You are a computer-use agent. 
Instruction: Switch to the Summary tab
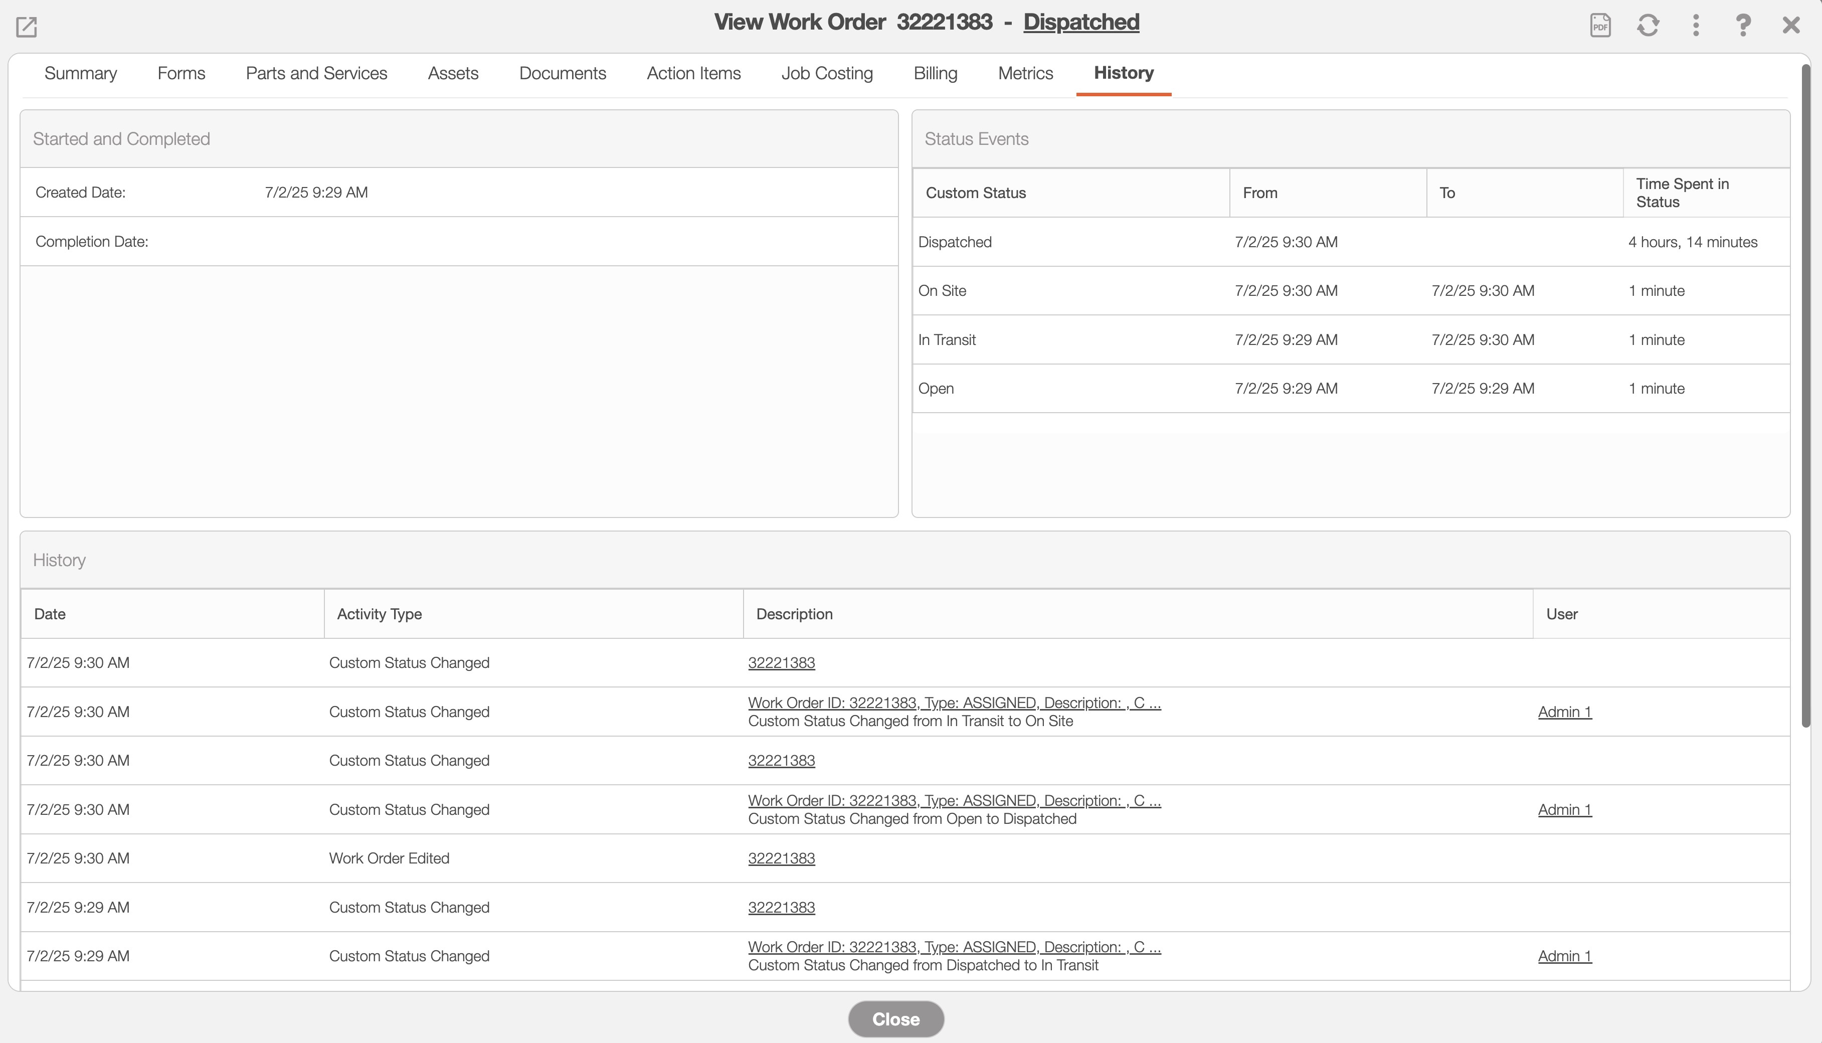click(x=80, y=73)
